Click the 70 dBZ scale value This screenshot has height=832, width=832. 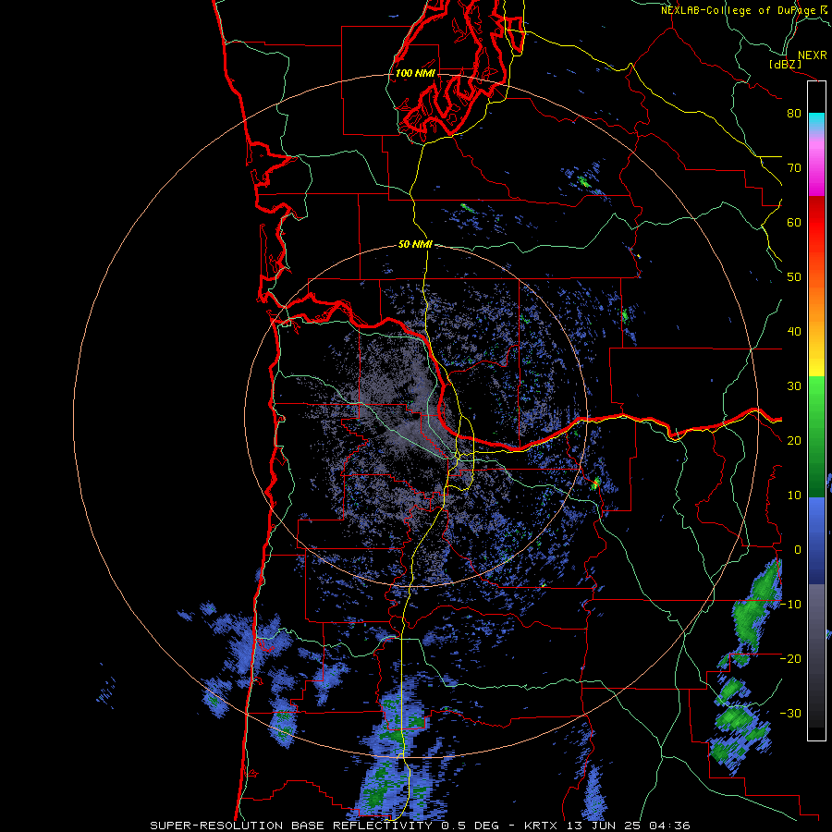794,167
